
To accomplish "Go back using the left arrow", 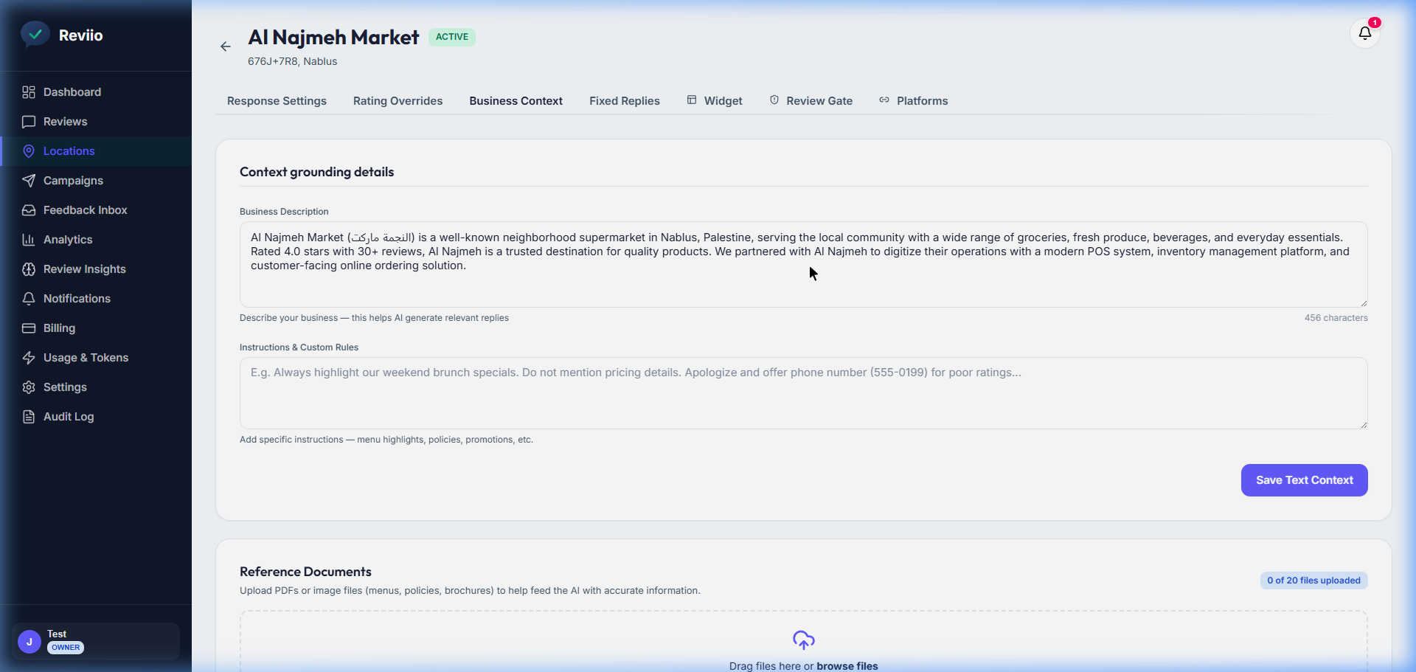I will (226, 46).
